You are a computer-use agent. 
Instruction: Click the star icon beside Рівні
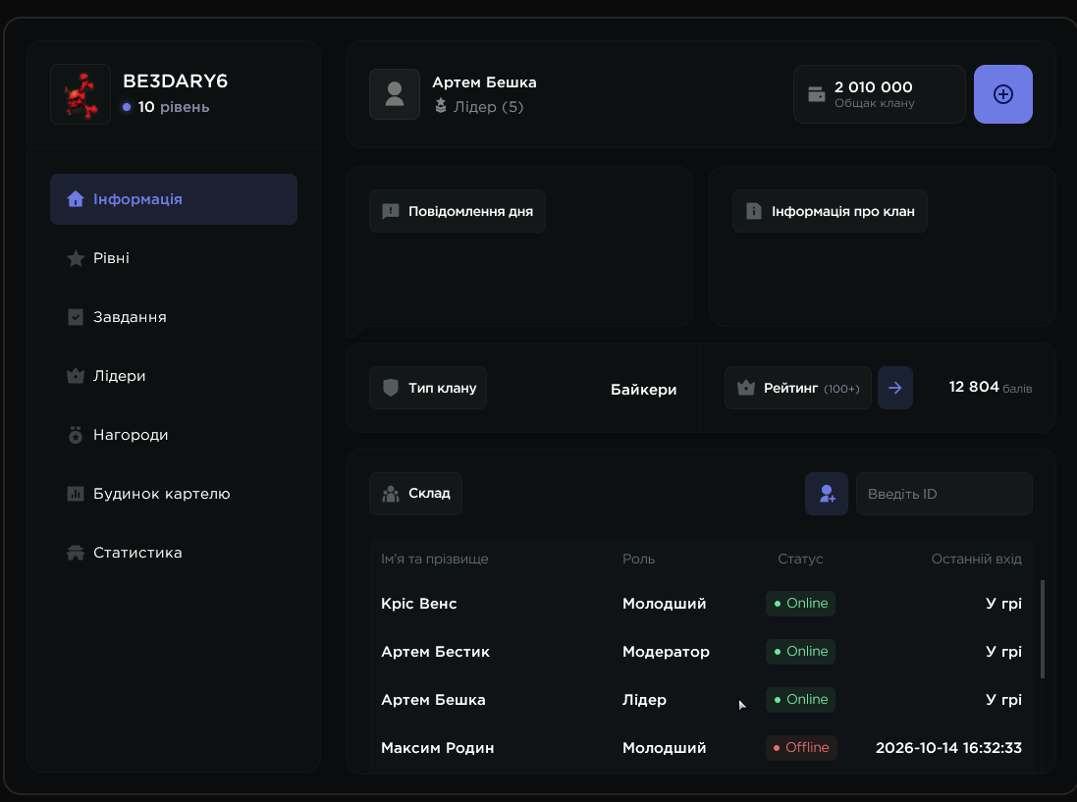(x=76, y=258)
